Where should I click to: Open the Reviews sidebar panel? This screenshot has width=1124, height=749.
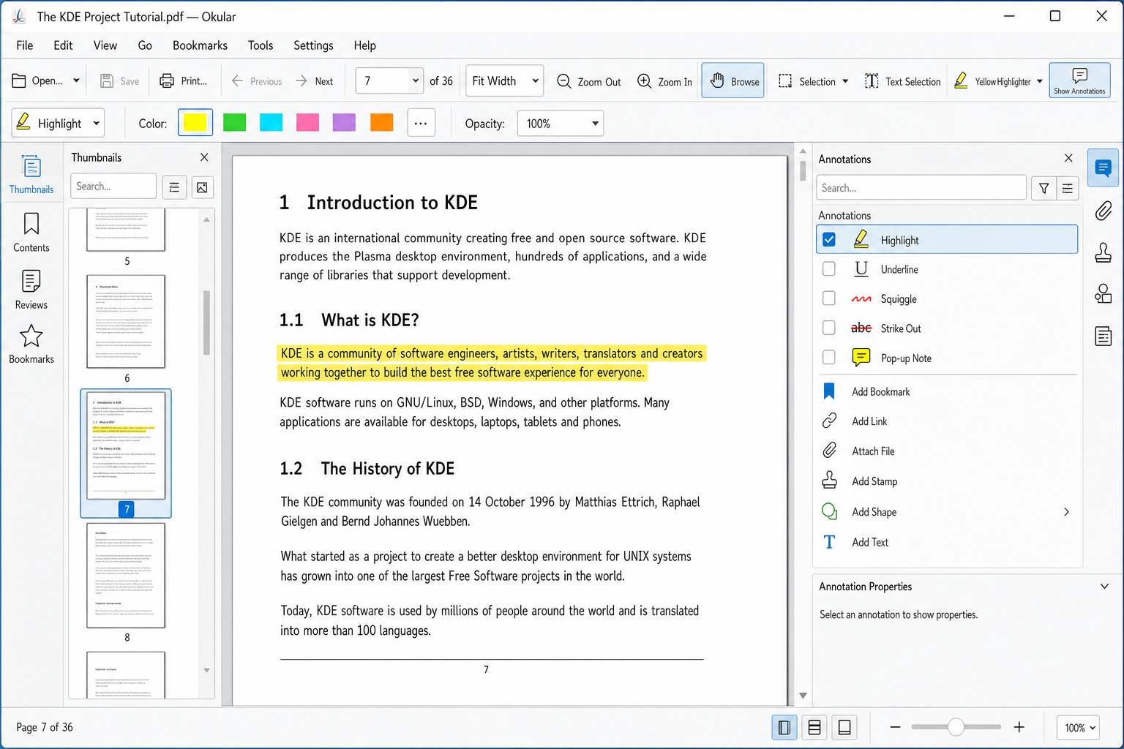[x=31, y=290]
